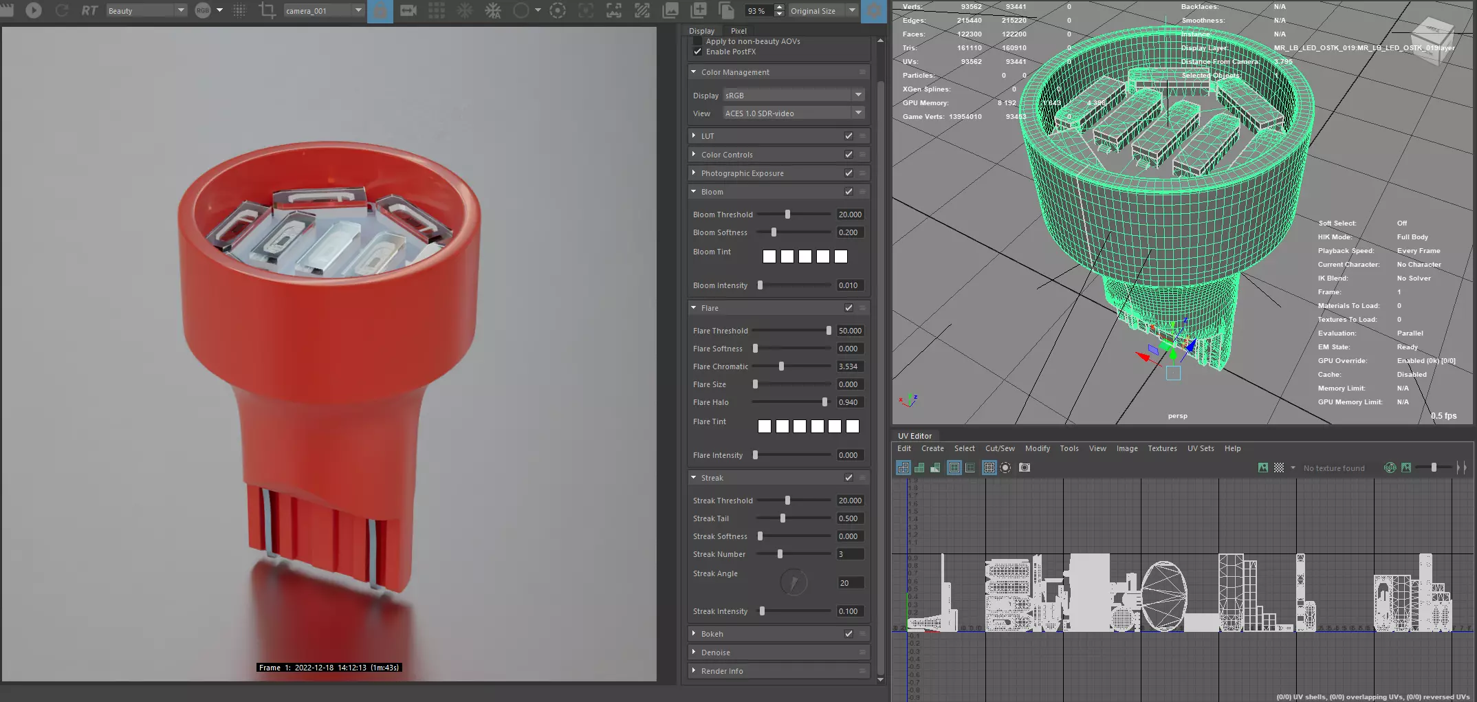Start the render with the play icon
The height and width of the screenshot is (702, 1477).
point(34,10)
